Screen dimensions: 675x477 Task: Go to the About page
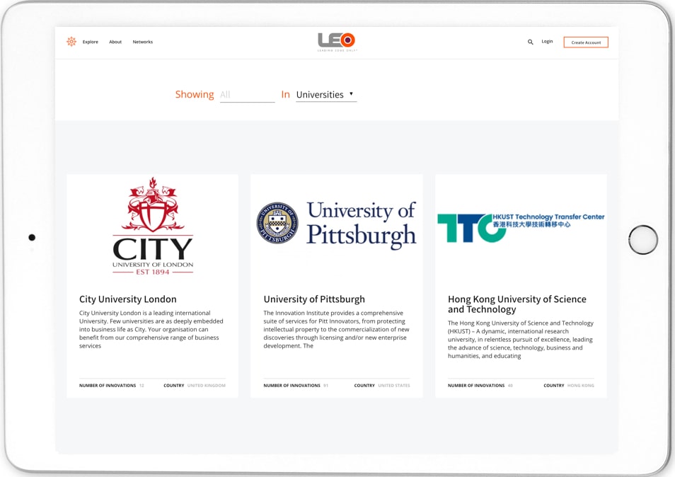point(115,42)
